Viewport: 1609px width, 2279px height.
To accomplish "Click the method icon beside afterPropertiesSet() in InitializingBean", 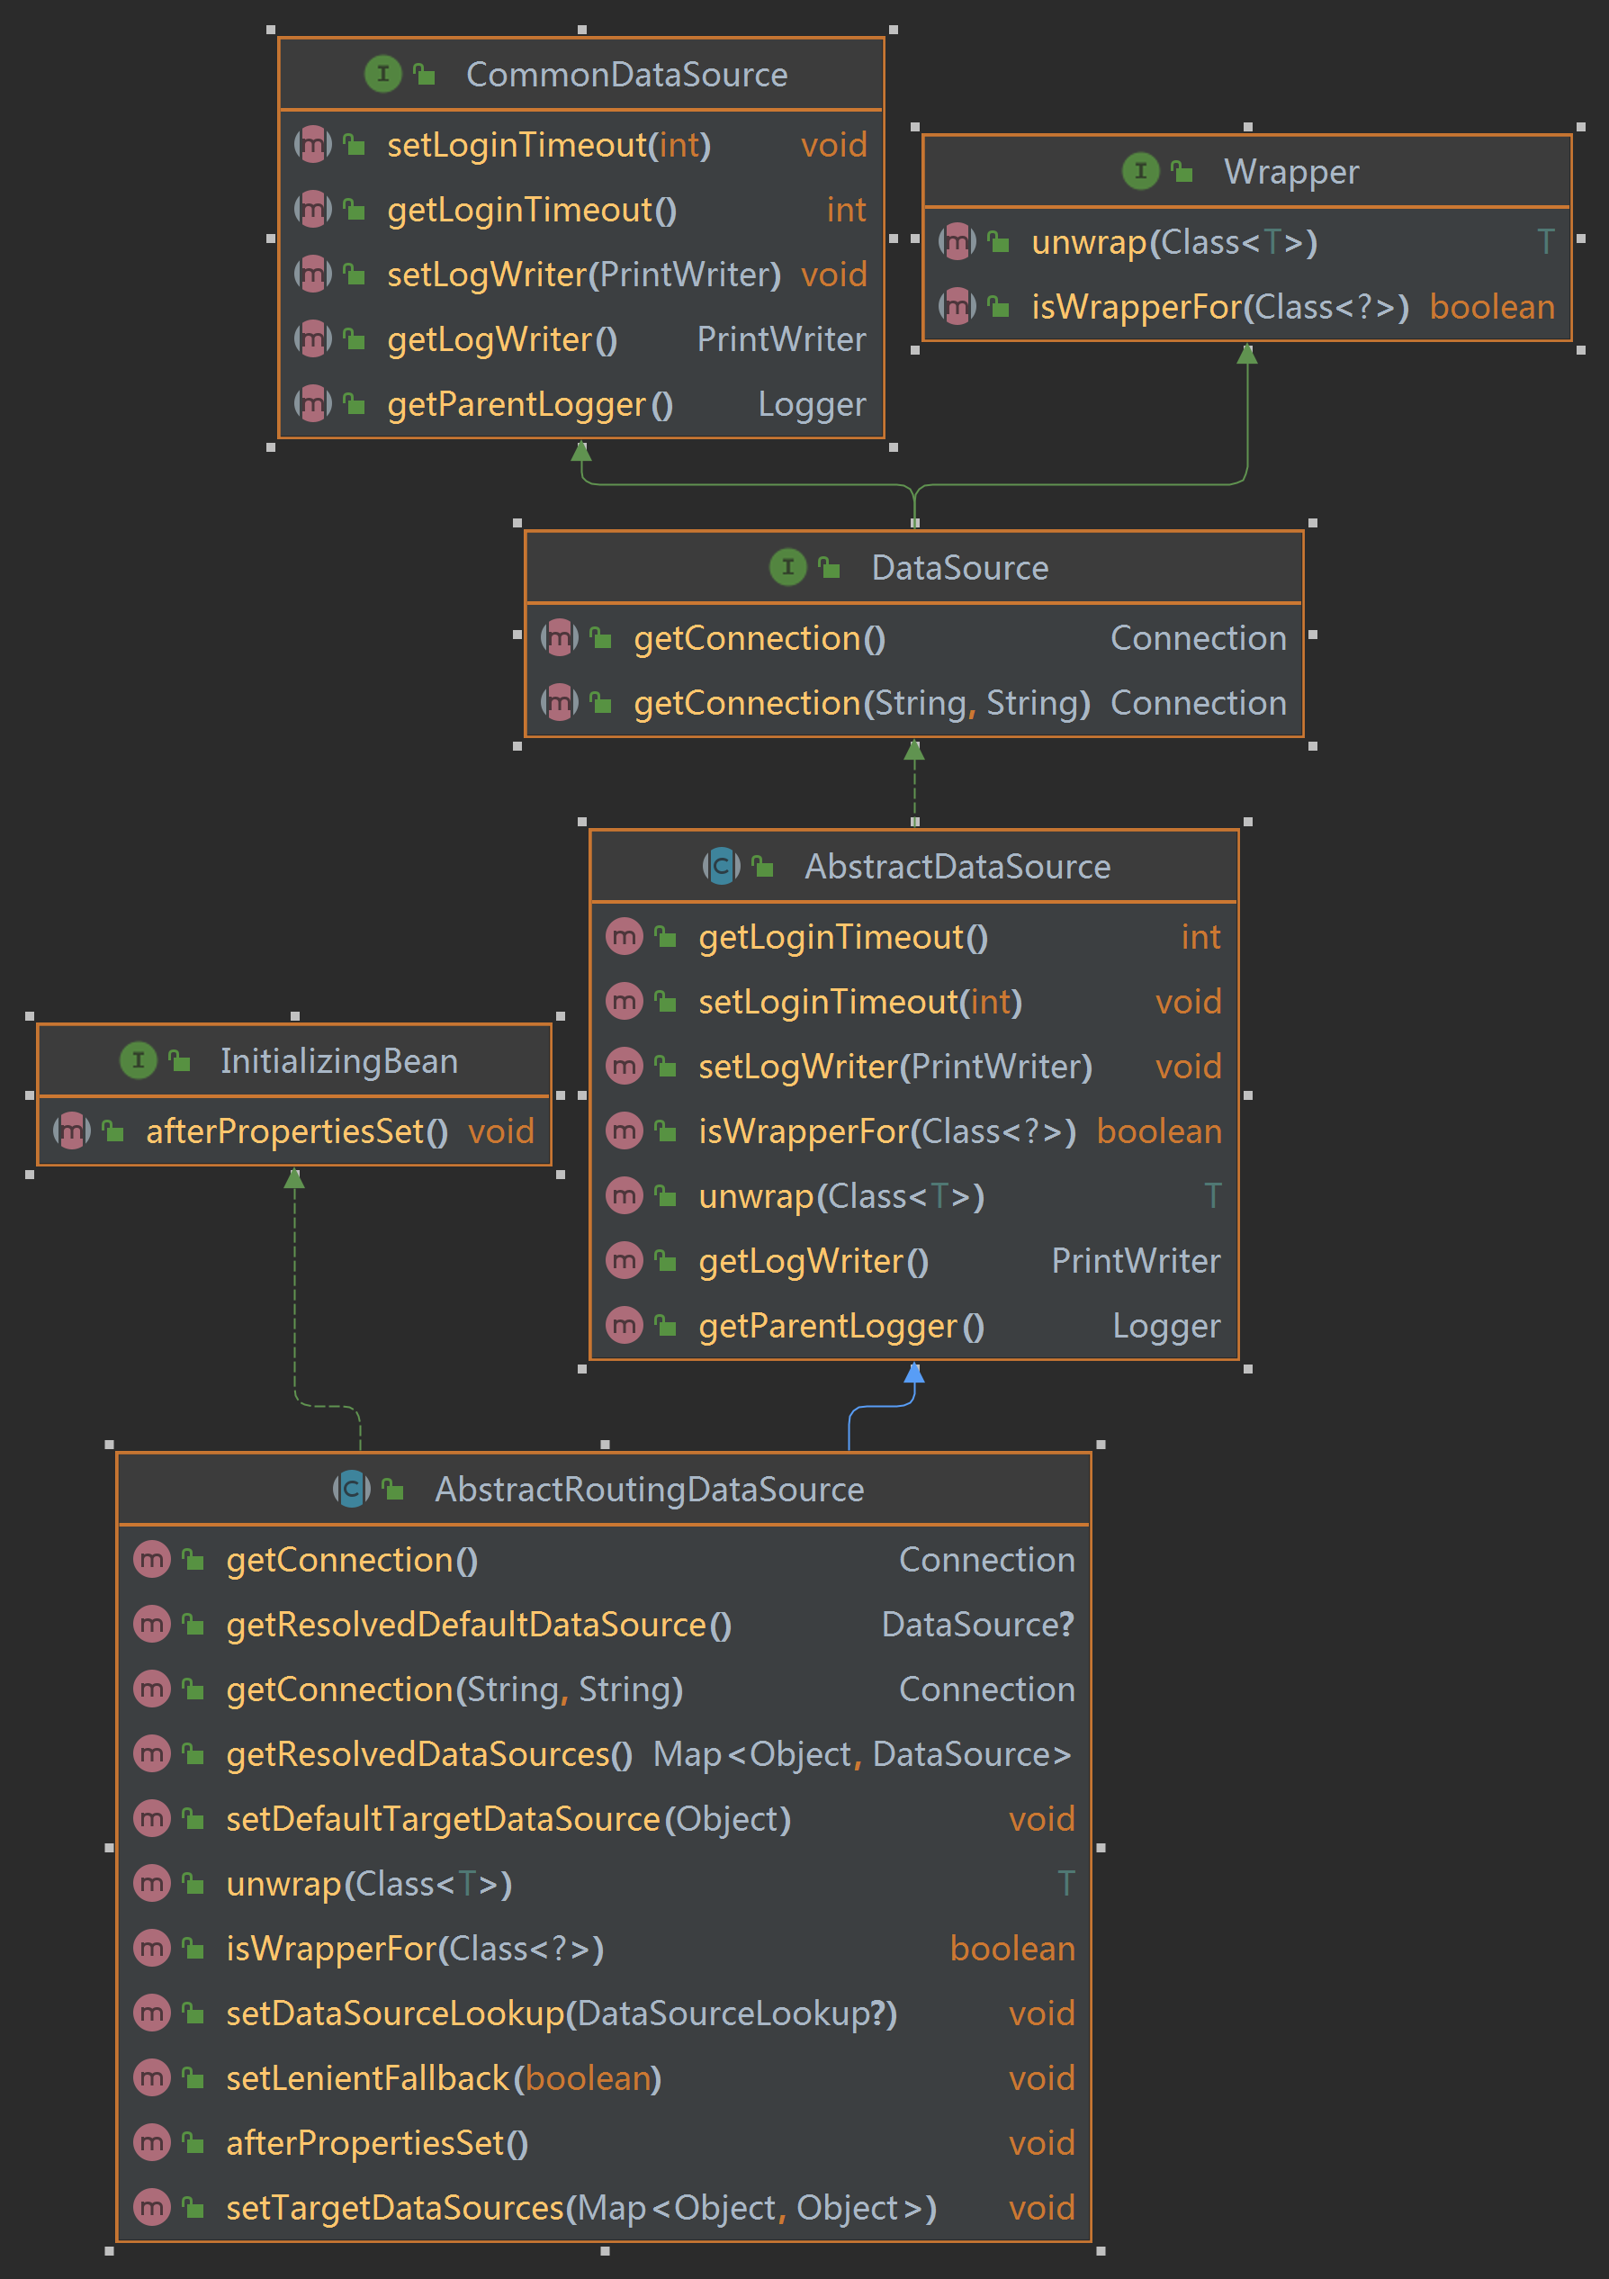I will coord(69,1130).
